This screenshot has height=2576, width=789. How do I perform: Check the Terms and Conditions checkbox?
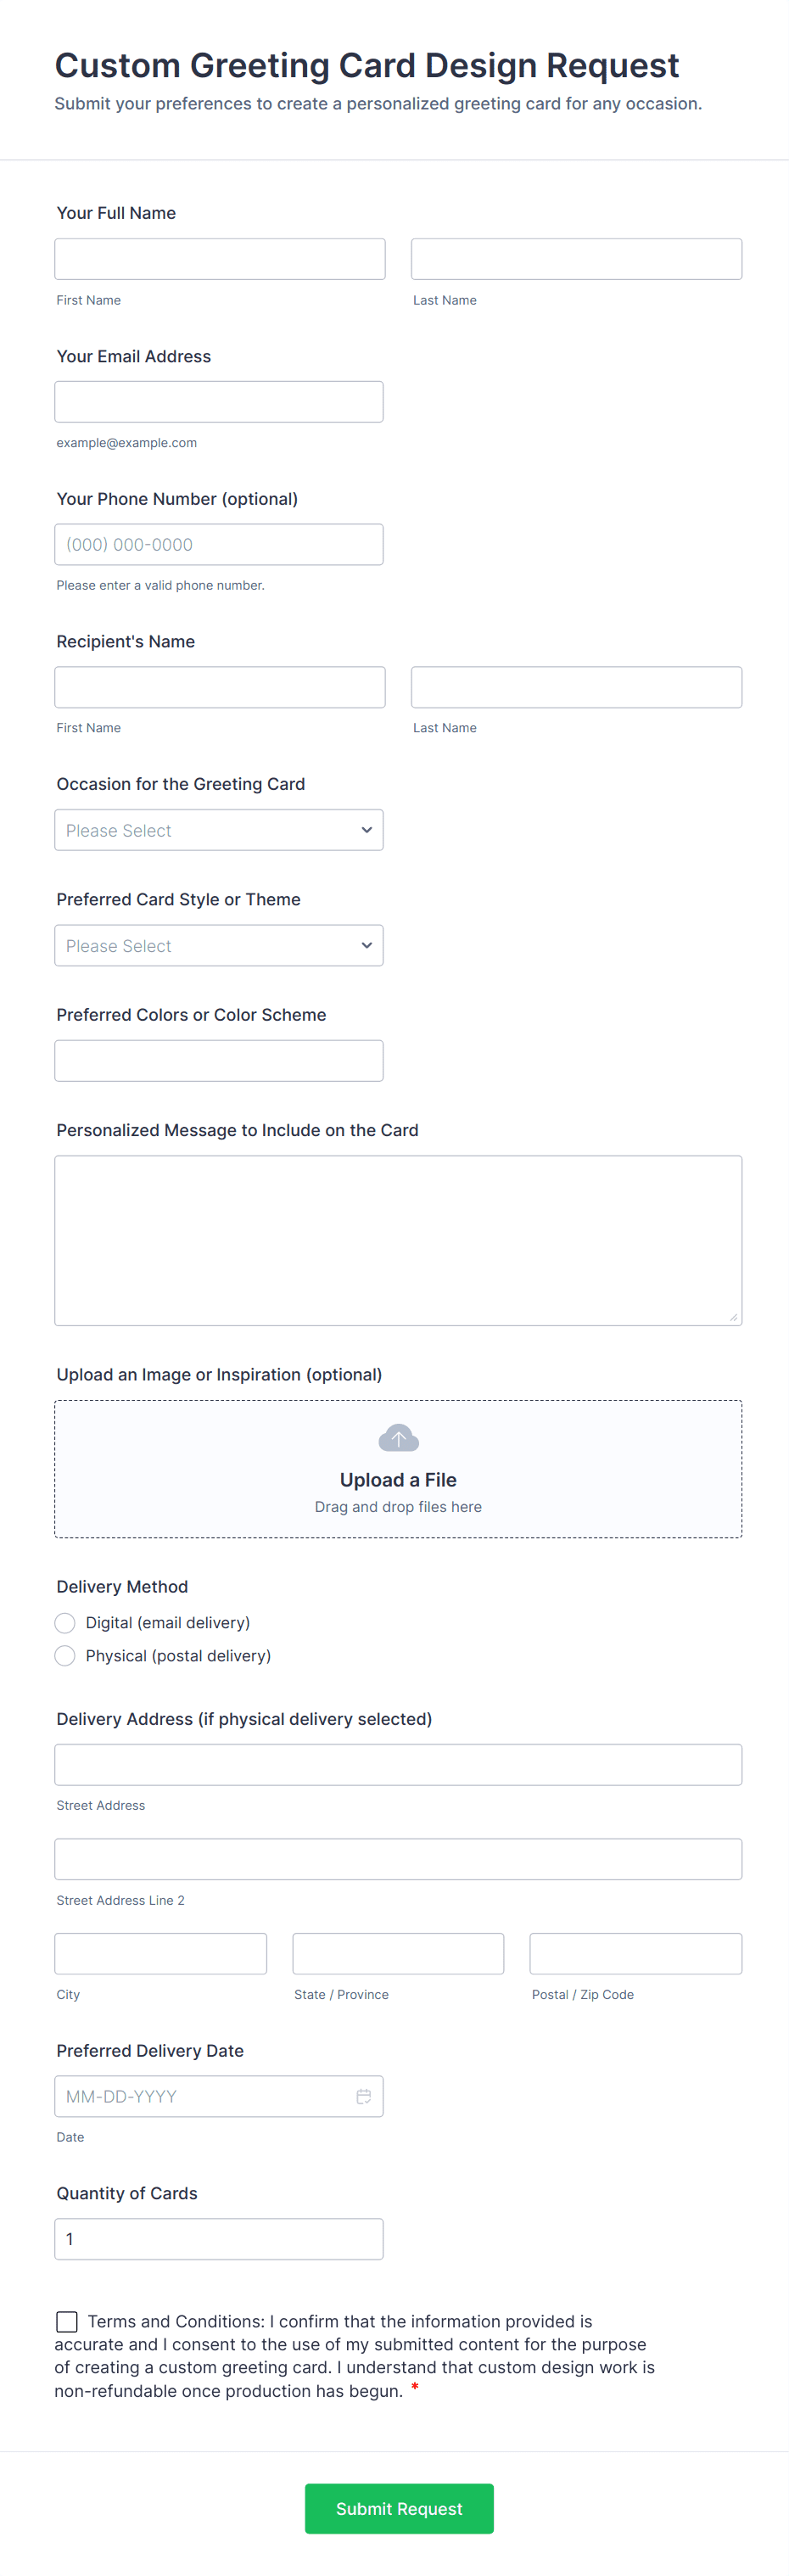(67, 2321)
